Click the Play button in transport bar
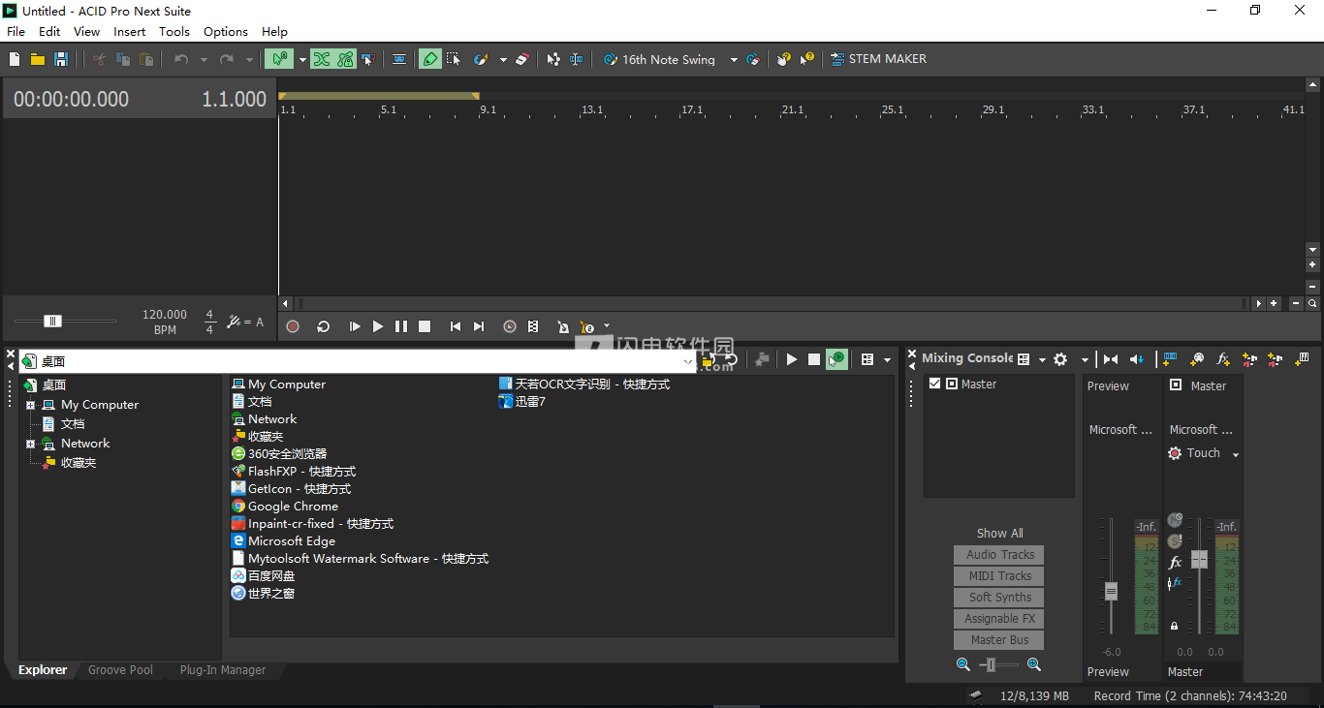 click(x=378, y=326)
